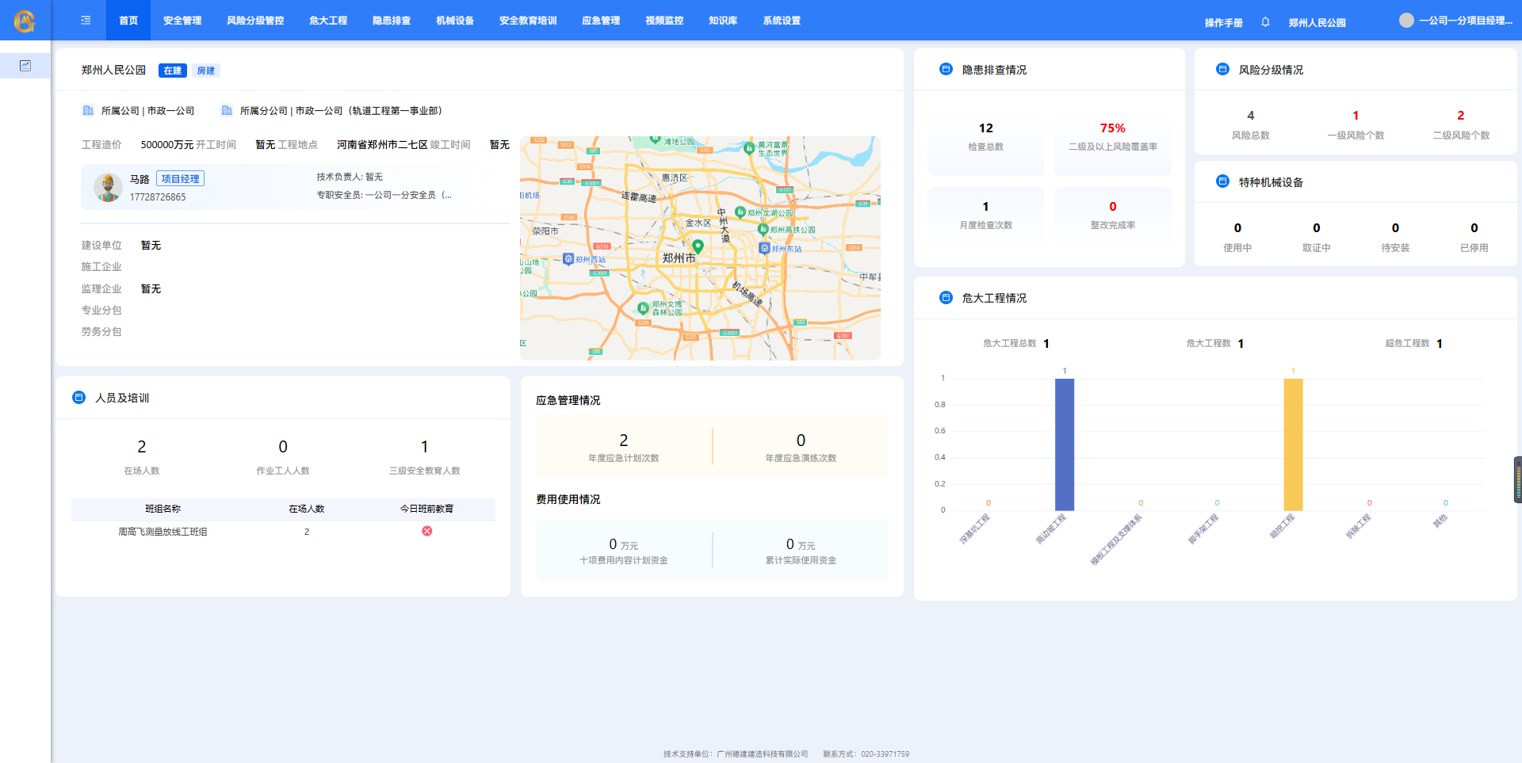Screen dimensions: 1522x763
Task: Open the 危大工程 menu
Action: pos(328,21)
